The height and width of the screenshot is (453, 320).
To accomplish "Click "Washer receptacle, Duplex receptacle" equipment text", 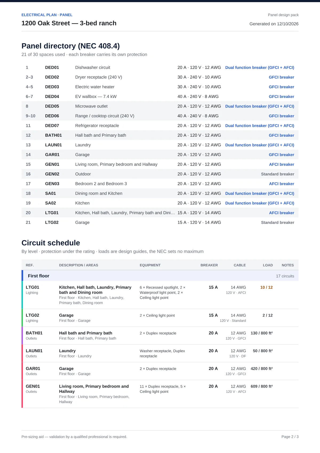I will coord(162,353).
